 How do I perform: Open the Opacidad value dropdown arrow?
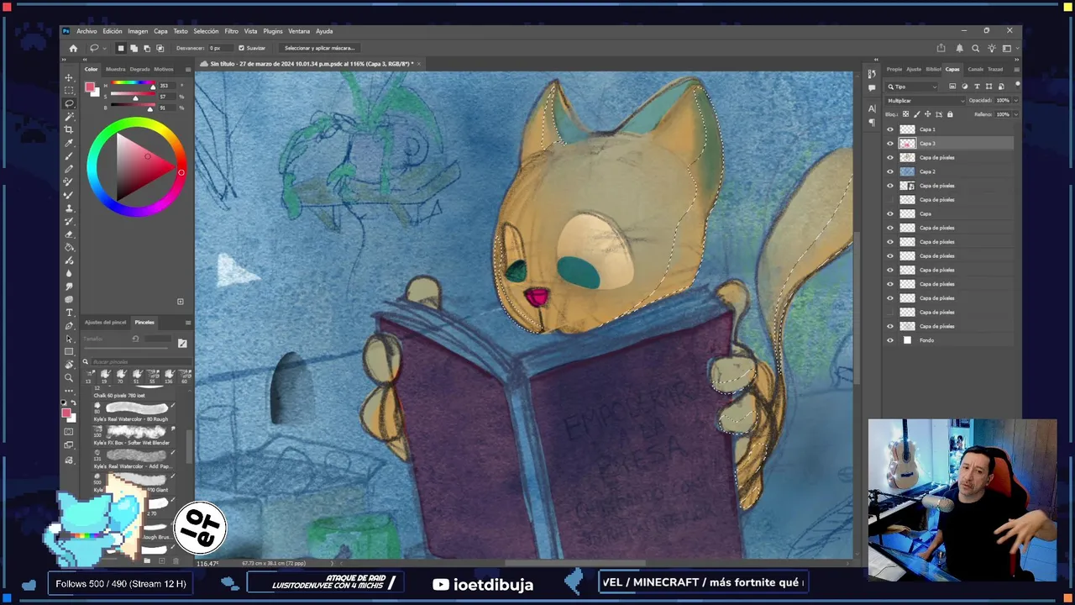(1016, 100)
